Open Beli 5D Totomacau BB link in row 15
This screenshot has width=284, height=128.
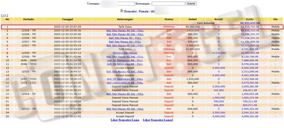point(125,79)
